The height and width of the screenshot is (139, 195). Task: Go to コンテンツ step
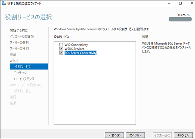coord(20,73)
